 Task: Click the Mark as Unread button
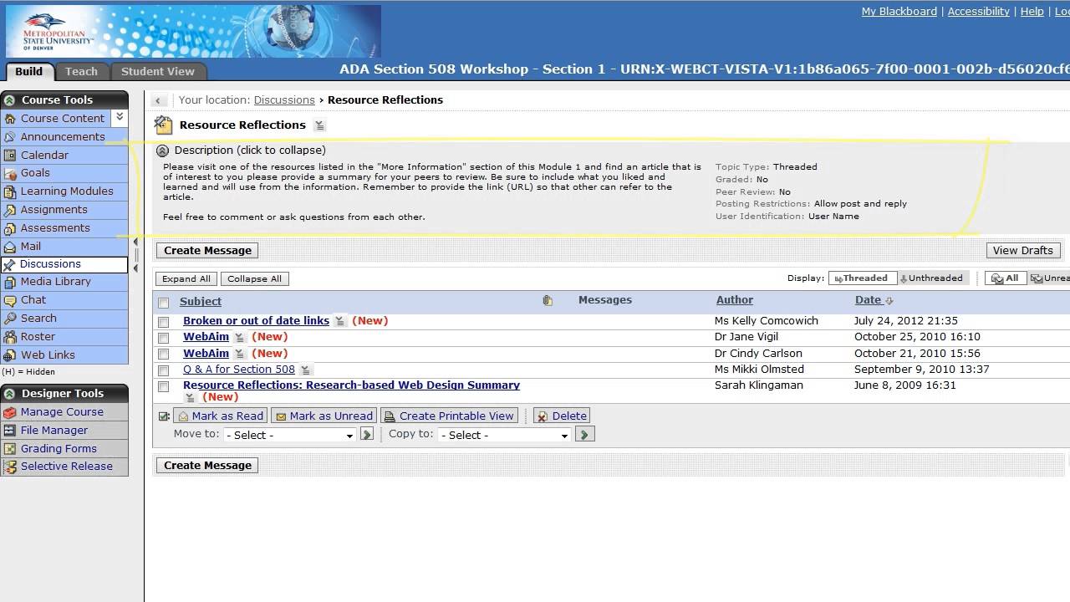324,416
